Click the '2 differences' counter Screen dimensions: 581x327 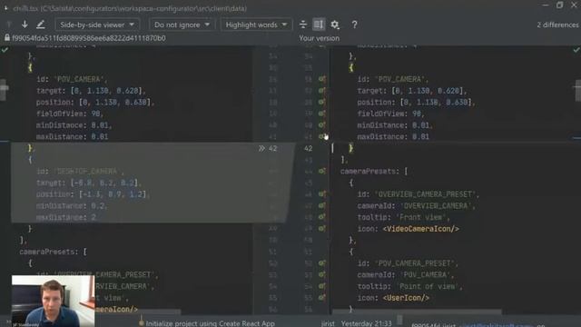tap(557, 25)
